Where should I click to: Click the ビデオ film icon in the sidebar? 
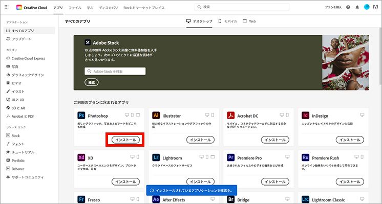click(8, 83)
